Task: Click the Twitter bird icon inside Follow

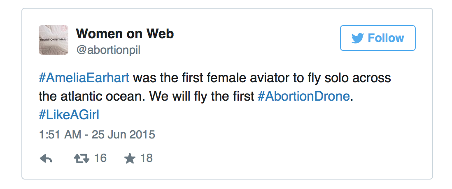Action: 358,38
